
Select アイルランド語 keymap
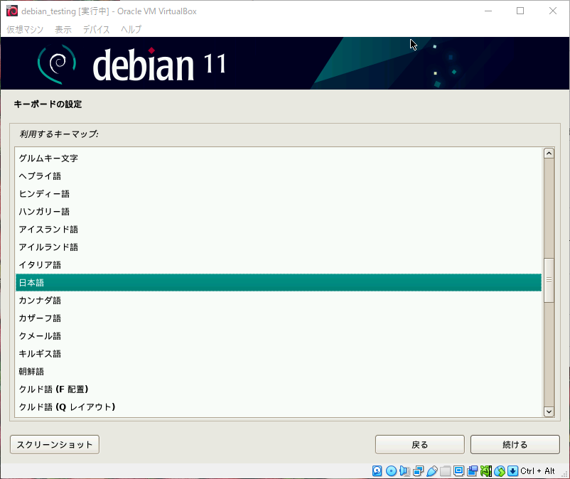tap(279, 247)
